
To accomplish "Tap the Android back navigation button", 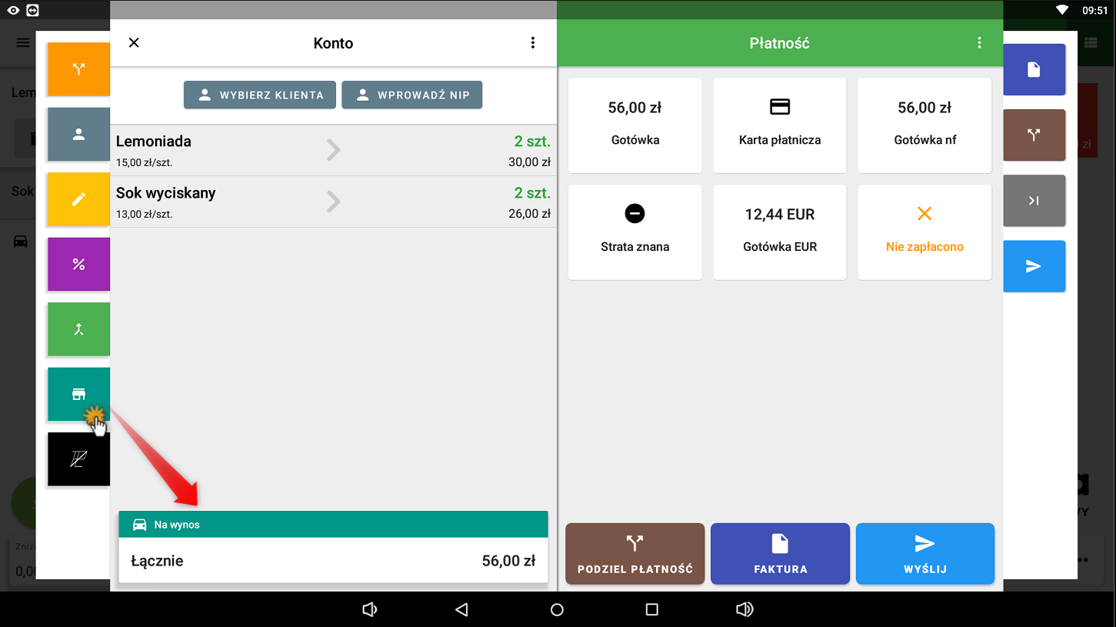I will pyautogui.click(x=461, y=609).
